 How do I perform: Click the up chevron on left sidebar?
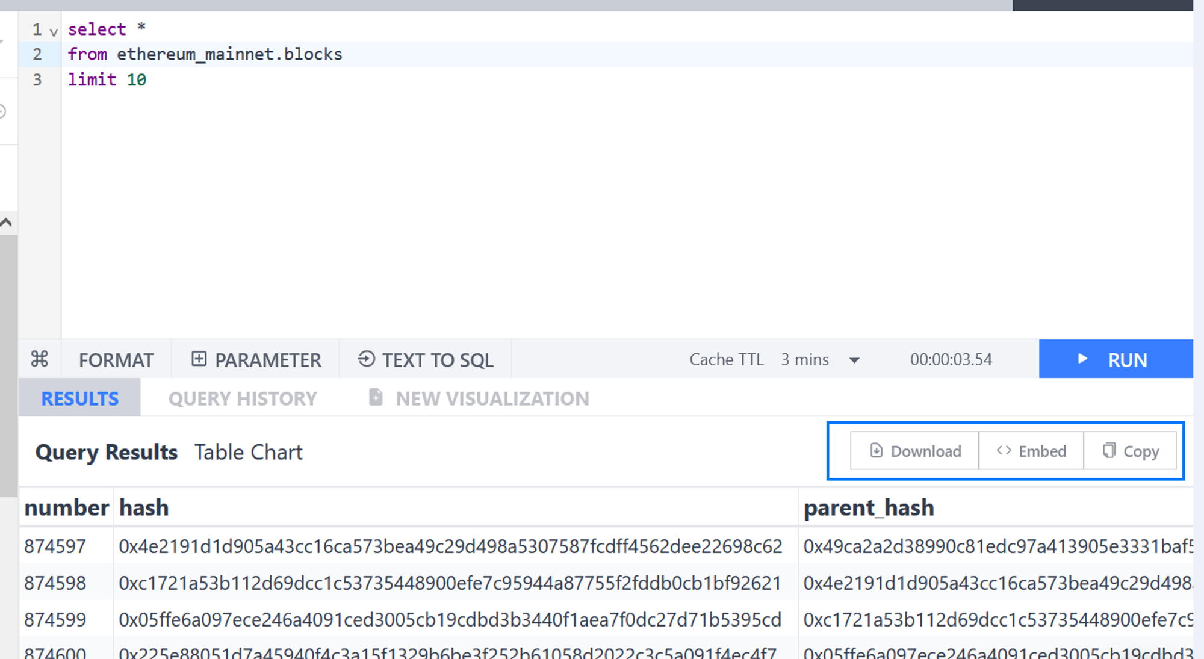point(7,223)
